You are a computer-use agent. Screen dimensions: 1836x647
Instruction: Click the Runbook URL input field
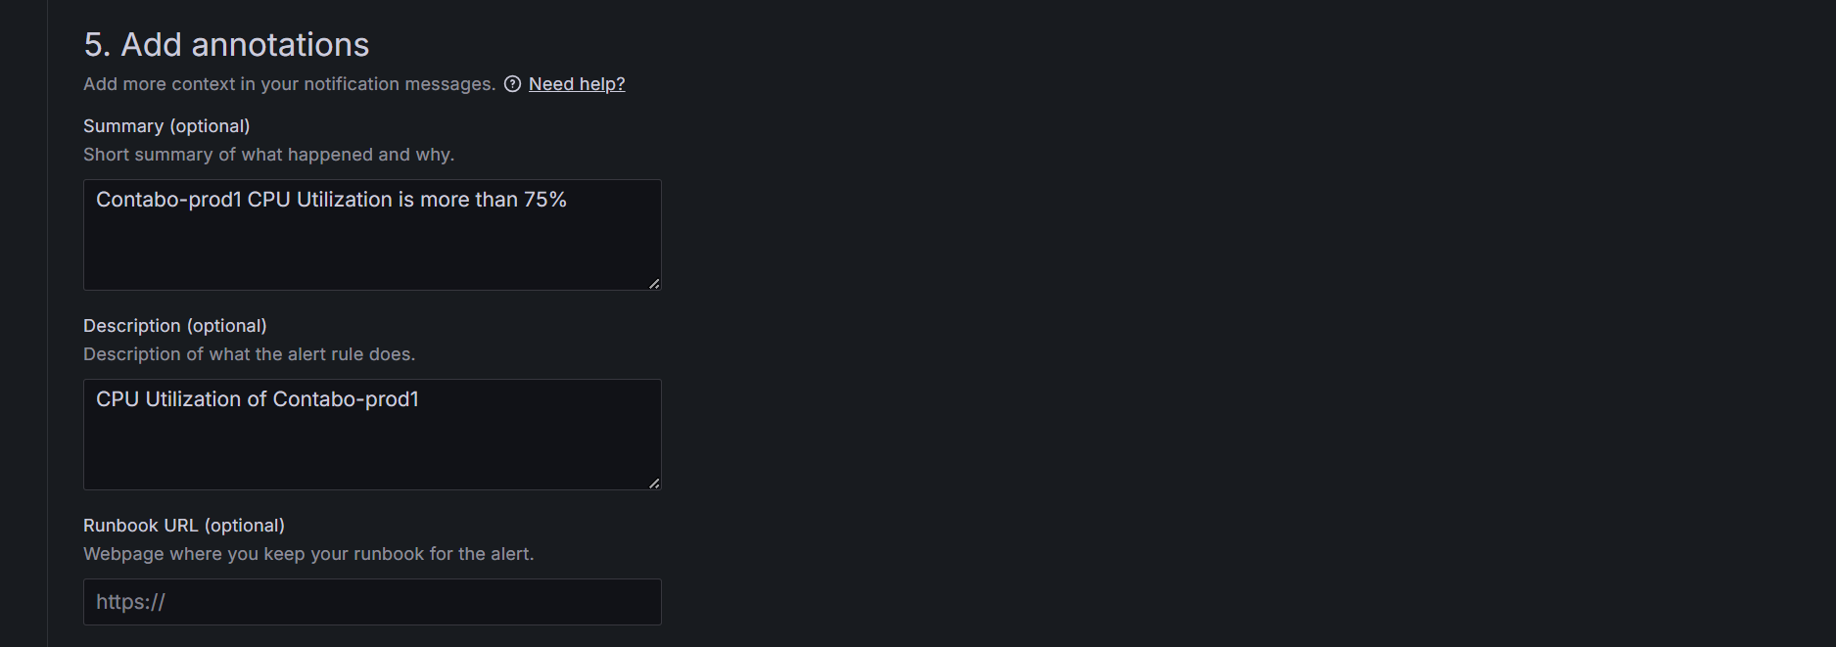point(372,602)
